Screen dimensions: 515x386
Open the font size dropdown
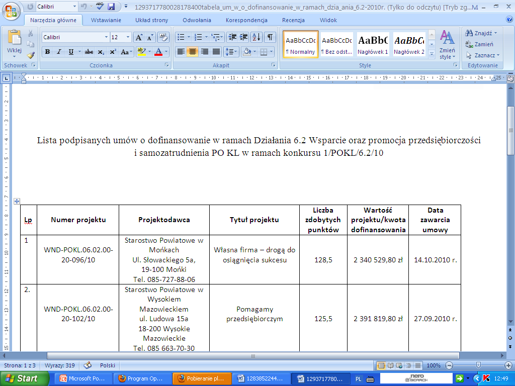128,37
